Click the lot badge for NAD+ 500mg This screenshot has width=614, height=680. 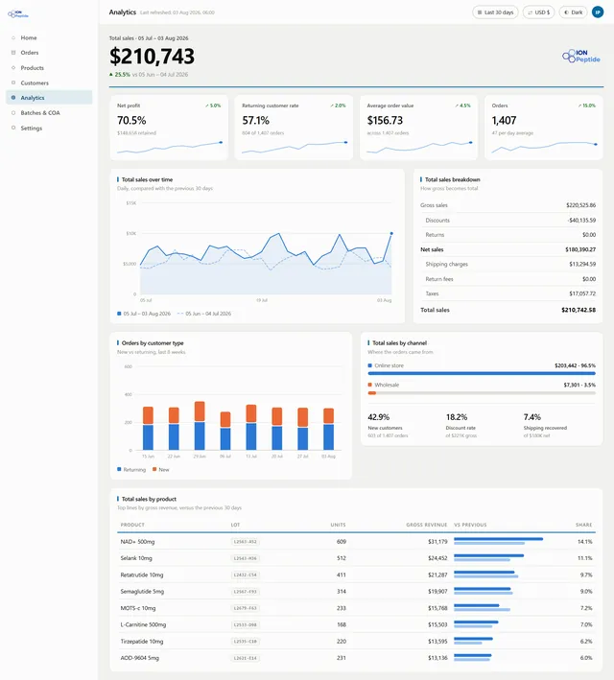click(246, 542)
